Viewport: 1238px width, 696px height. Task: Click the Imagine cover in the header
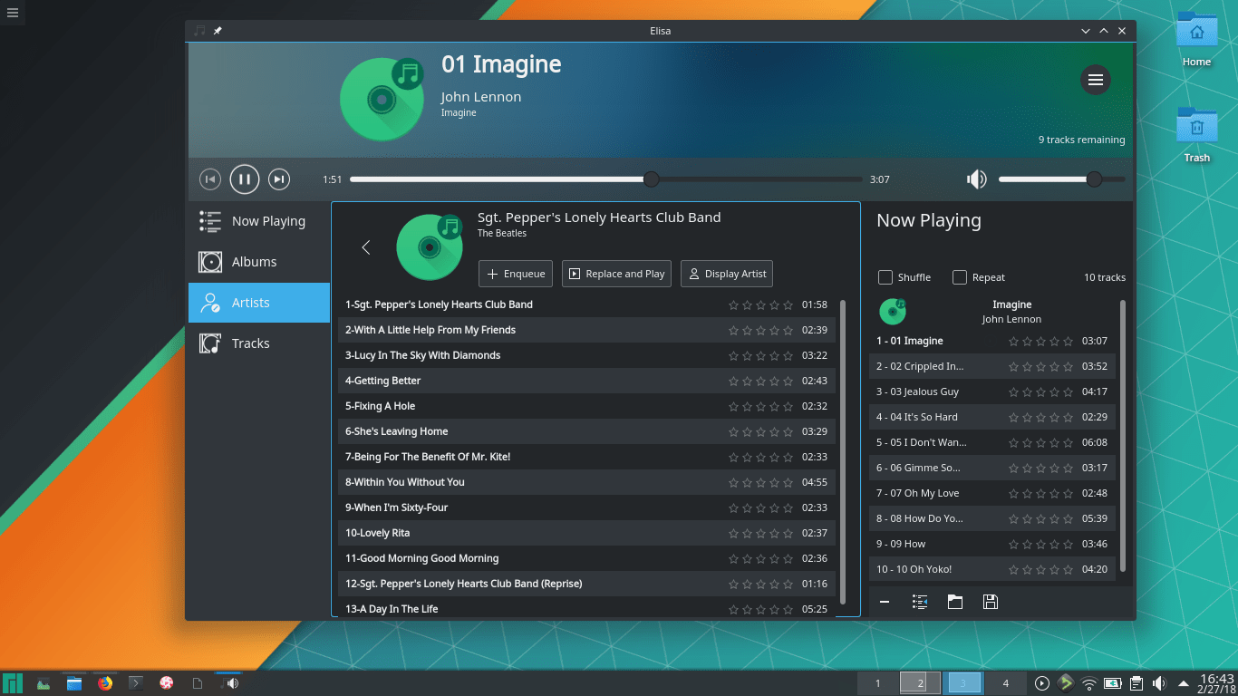(x=382, y=100)
